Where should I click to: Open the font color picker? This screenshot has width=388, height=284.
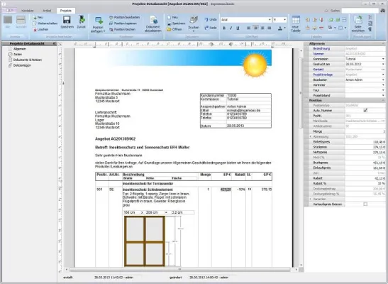282,28
